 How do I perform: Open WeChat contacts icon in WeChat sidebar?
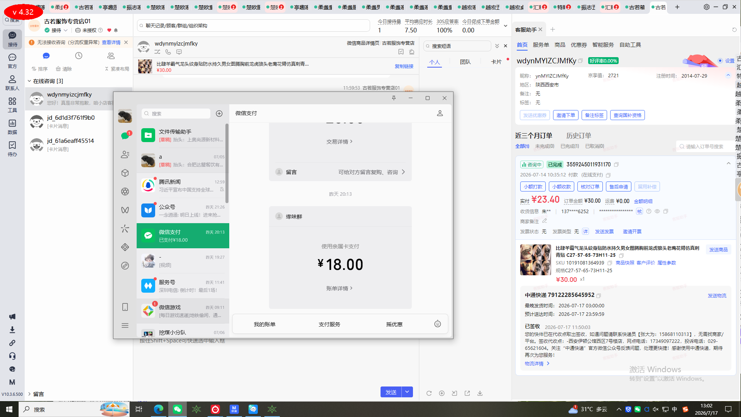pos(125,154)
